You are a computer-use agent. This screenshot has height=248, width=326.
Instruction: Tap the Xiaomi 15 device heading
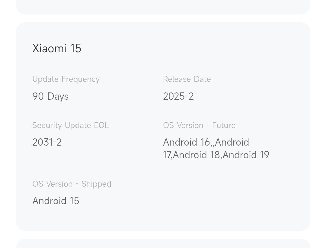(57, 48)
